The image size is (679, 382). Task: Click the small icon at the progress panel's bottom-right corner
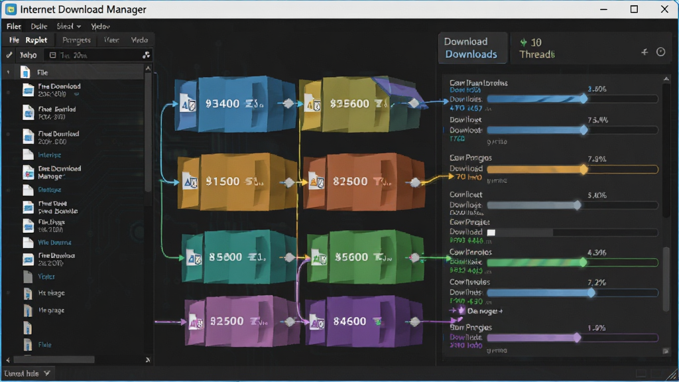[x=666, y=351]
